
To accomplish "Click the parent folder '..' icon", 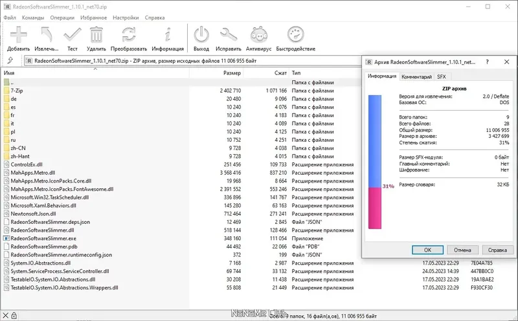I will tap(6, 82).
